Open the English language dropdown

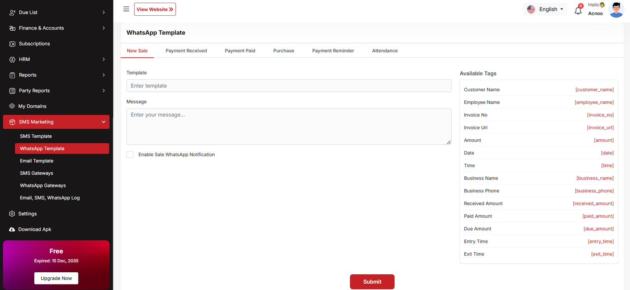(545, 9)
